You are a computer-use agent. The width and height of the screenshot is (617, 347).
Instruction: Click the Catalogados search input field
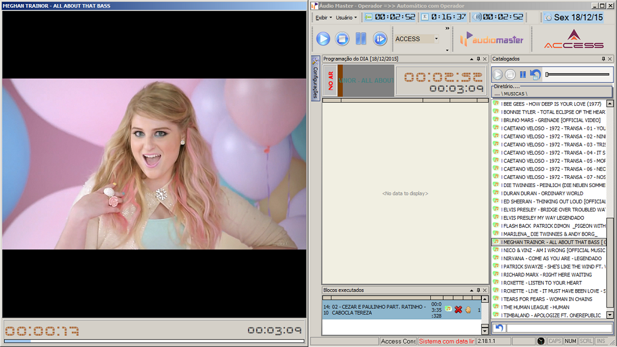pos(559,328)
